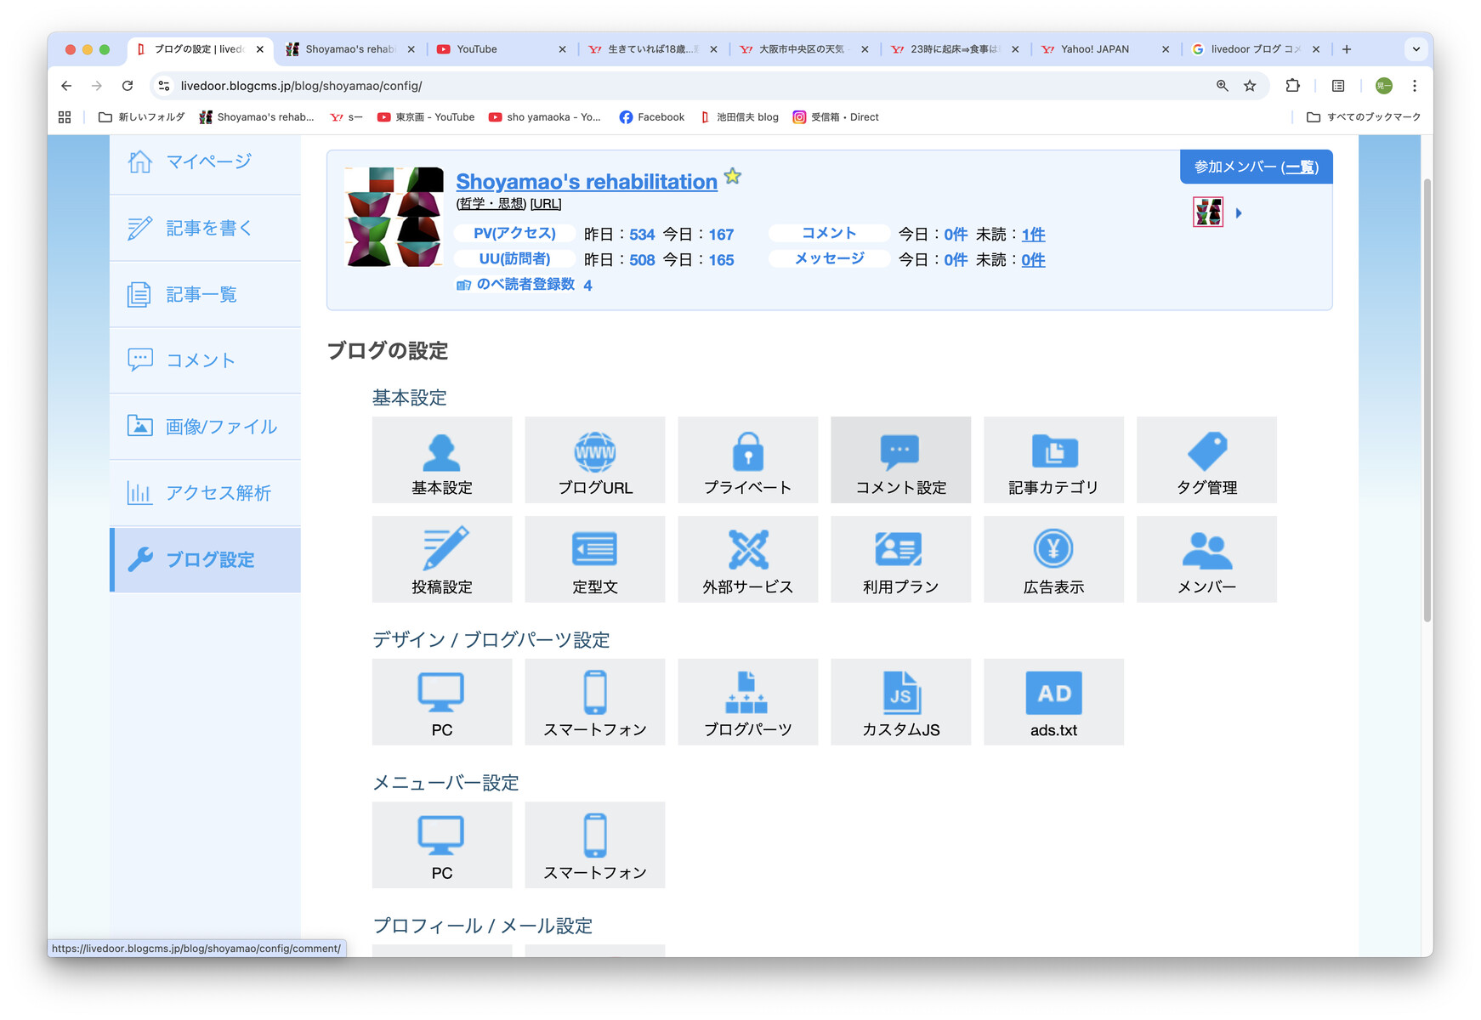Open the browser tab search chevron
Viewport: 1481px width, 1020px height.
tap(1416, 48)
